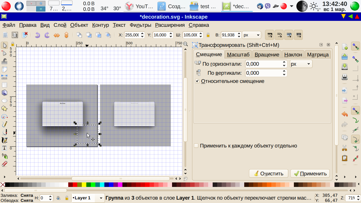The image size is (361, 203).
Task: Click the Очистить button
Action: pos(268,173)
